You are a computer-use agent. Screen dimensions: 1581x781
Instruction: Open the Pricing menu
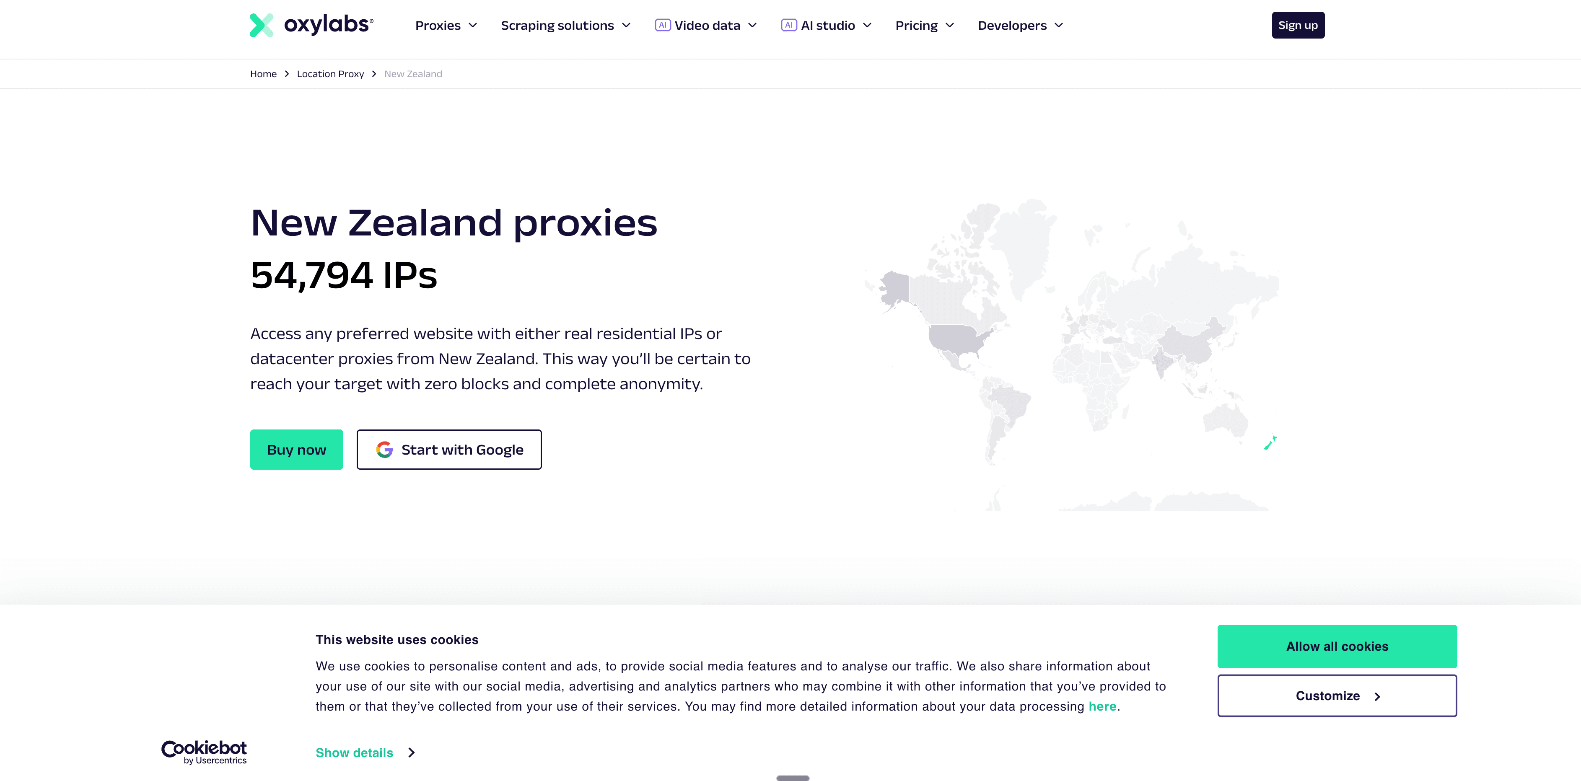pyautogui.click(x=924, y=25)
